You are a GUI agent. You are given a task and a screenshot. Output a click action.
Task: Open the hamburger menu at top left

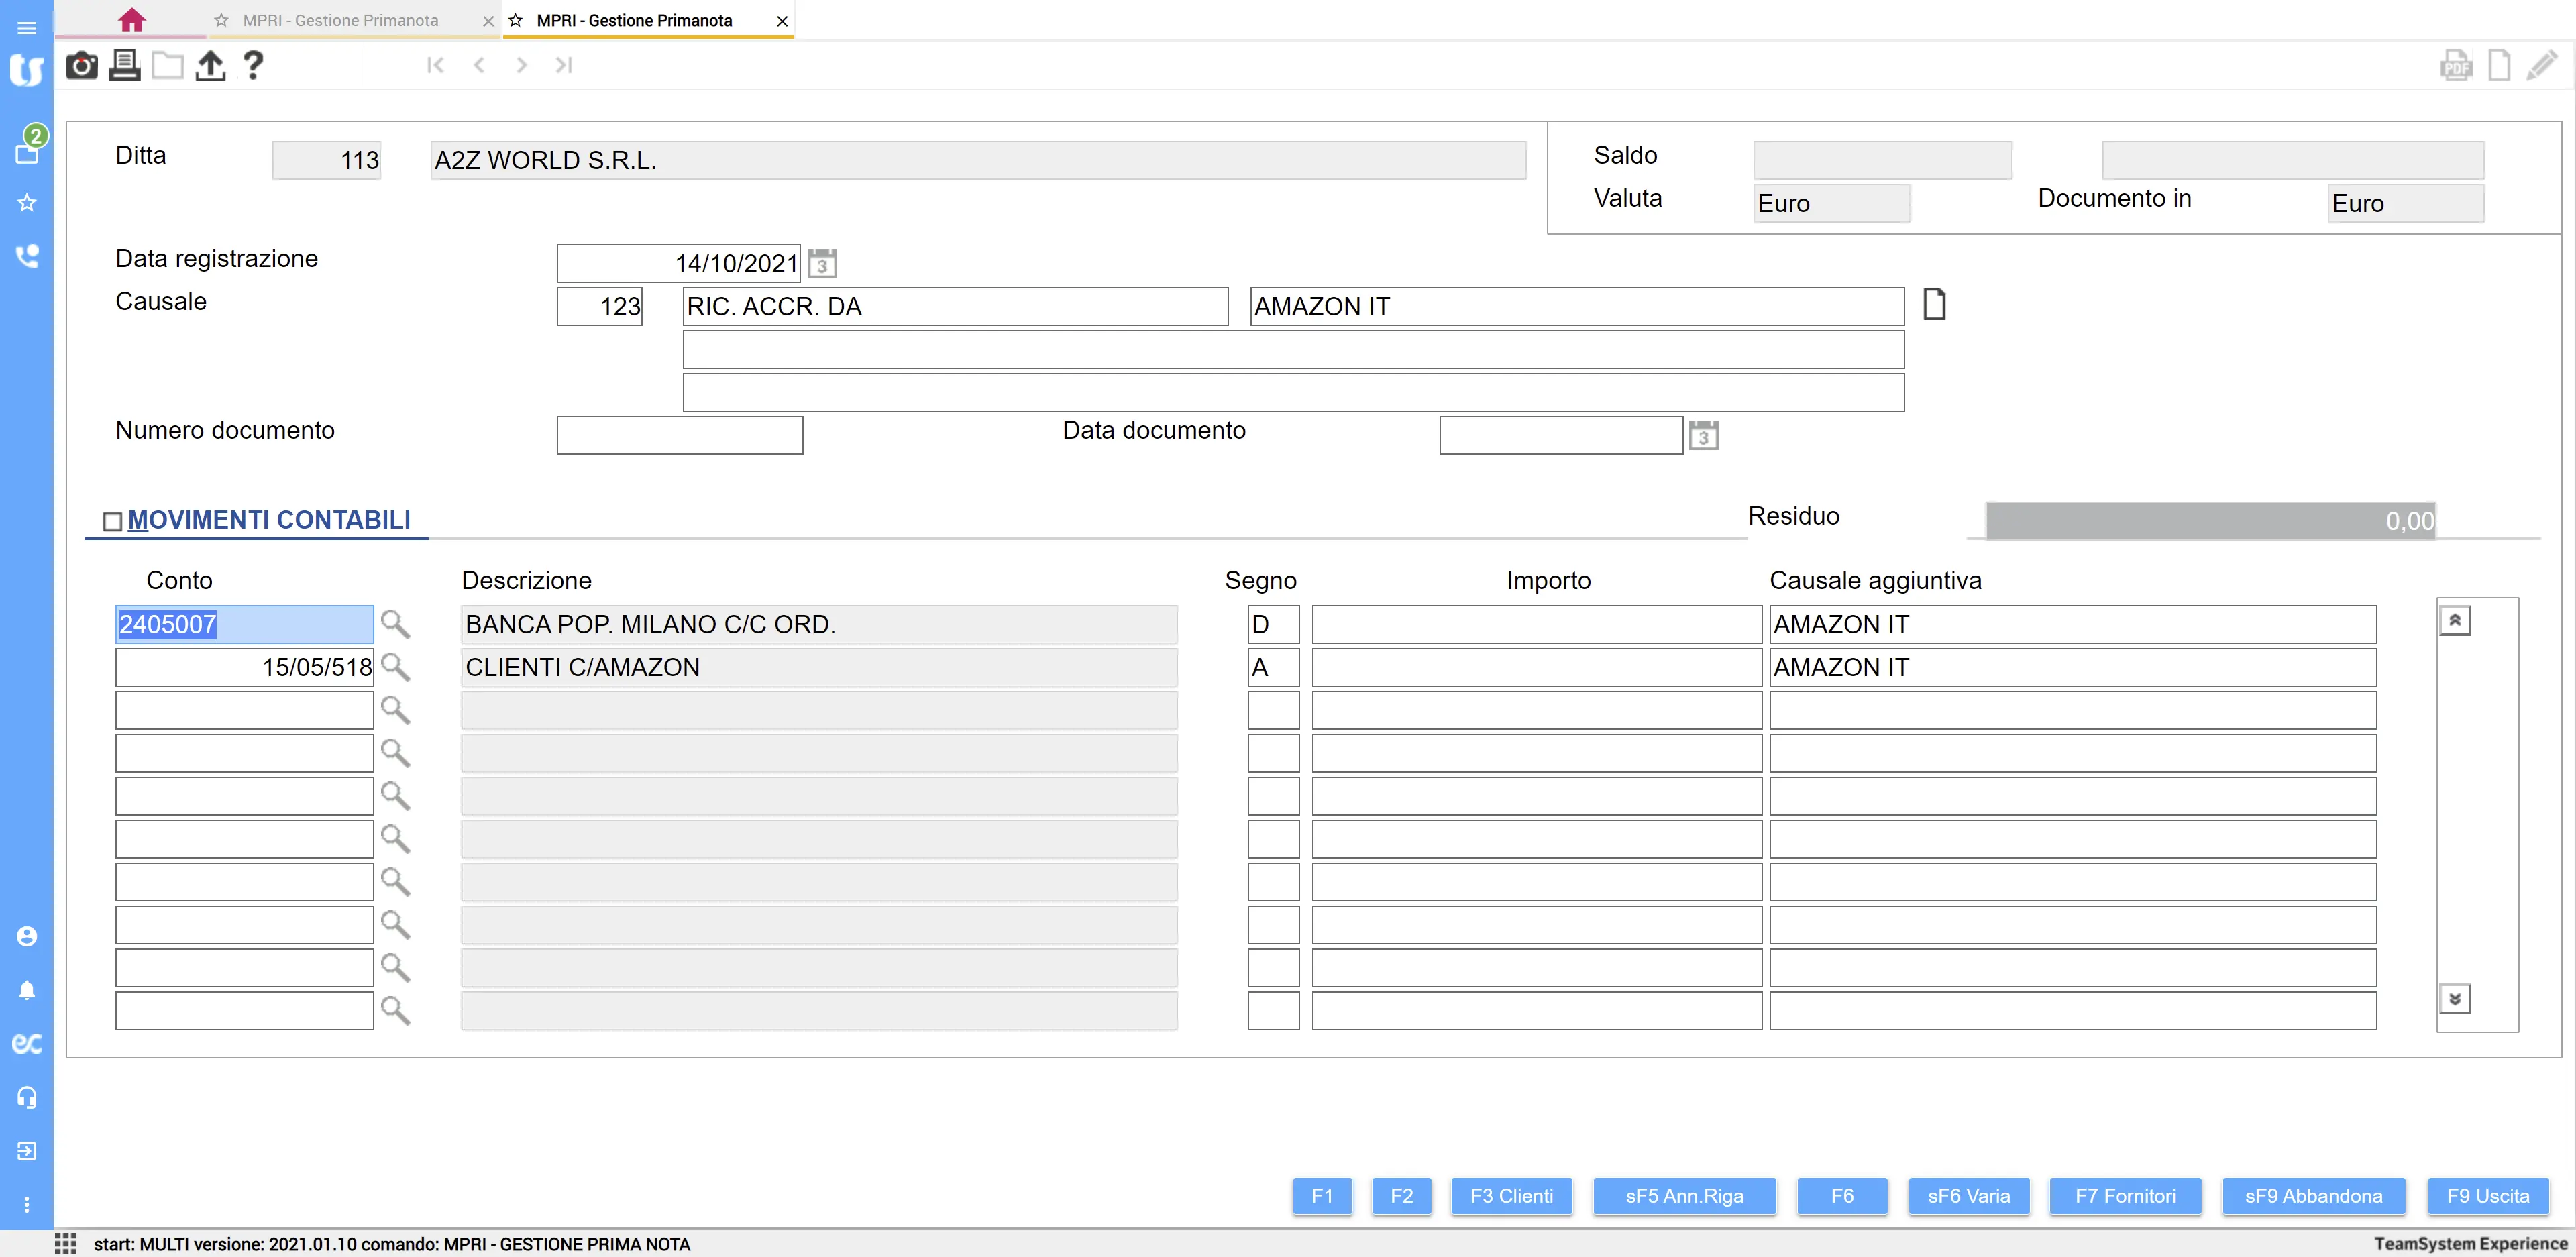(x=27, y=28)
